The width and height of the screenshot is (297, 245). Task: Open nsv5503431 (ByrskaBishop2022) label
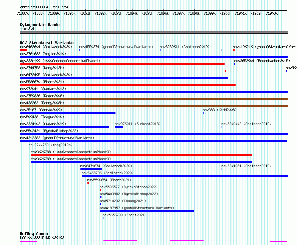pos(49,131)
